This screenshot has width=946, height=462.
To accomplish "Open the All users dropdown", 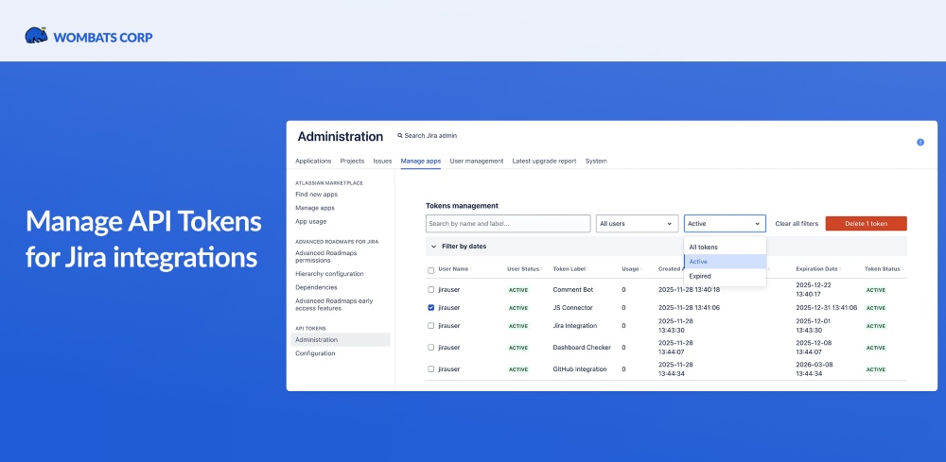I will point(637,224).
